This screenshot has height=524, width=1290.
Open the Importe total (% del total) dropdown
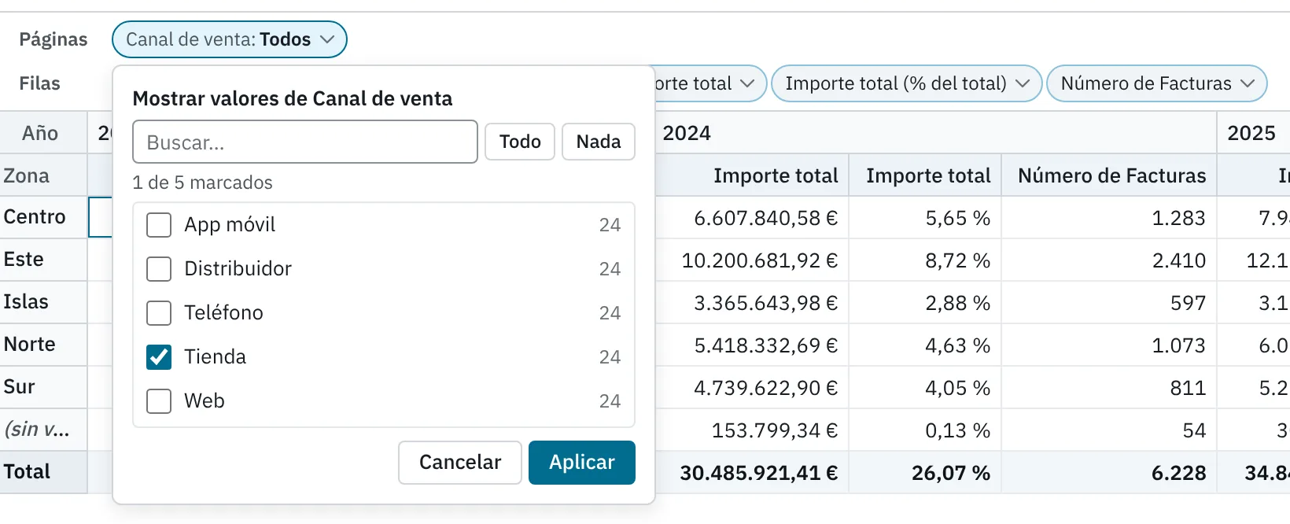click(x=907, y=83)
